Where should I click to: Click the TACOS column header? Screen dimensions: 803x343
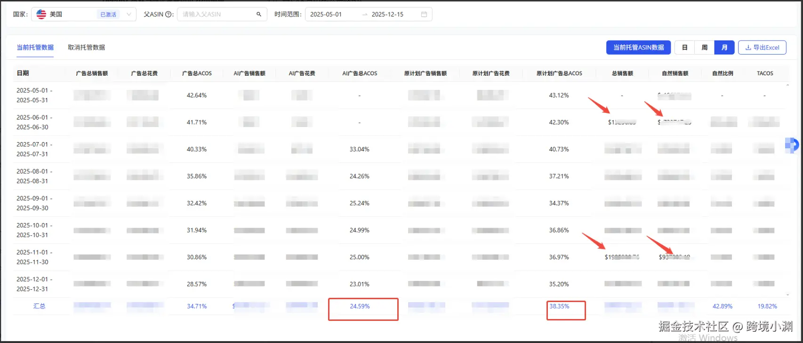pyautogui.click(x=765, y=73)
